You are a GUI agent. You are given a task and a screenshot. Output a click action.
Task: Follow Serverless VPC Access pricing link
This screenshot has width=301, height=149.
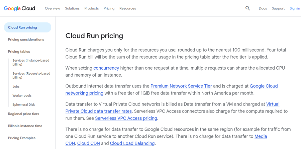coord(126,118)
